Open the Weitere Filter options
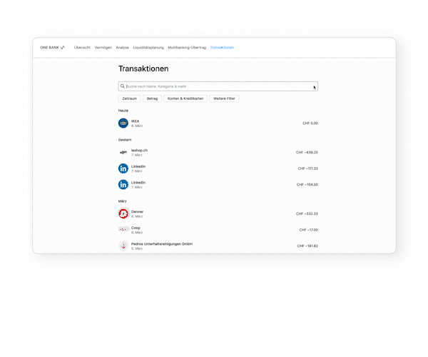 pos(224,99)
